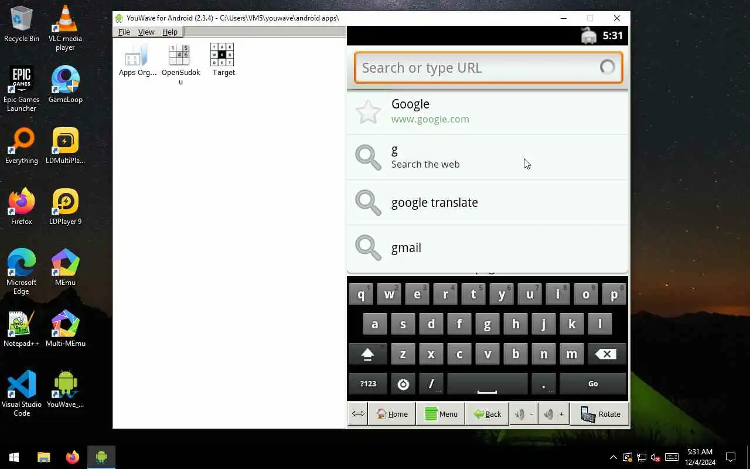Select the 'gmail' suggestion
This screenshot has height=469, width=750.
tap(487, 247)
